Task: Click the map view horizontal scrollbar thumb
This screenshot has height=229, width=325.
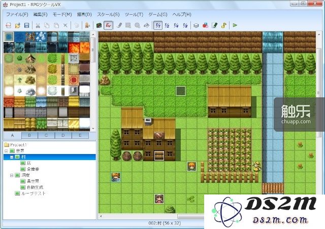Action: 191,216
